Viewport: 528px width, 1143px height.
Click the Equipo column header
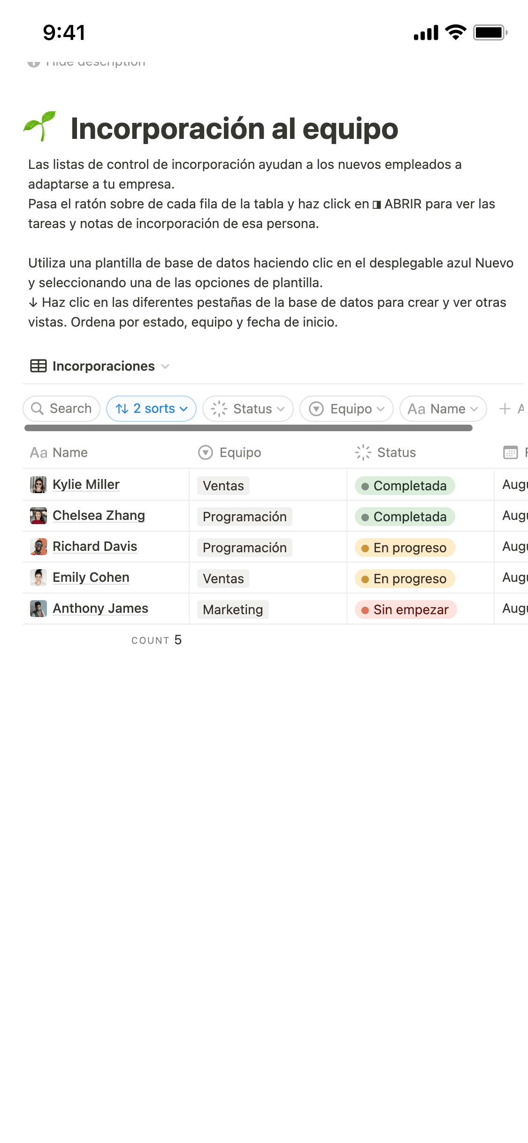click(240, 453)
